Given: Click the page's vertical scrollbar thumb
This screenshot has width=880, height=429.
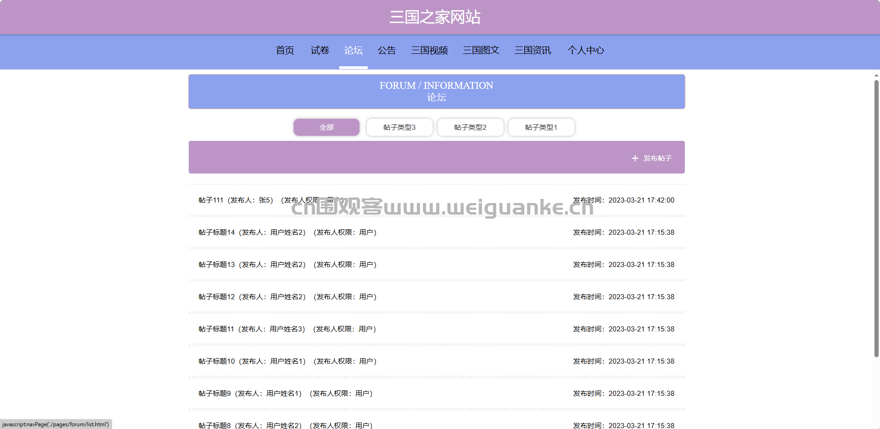Looking at the screenshot, I should pos(876,219).
